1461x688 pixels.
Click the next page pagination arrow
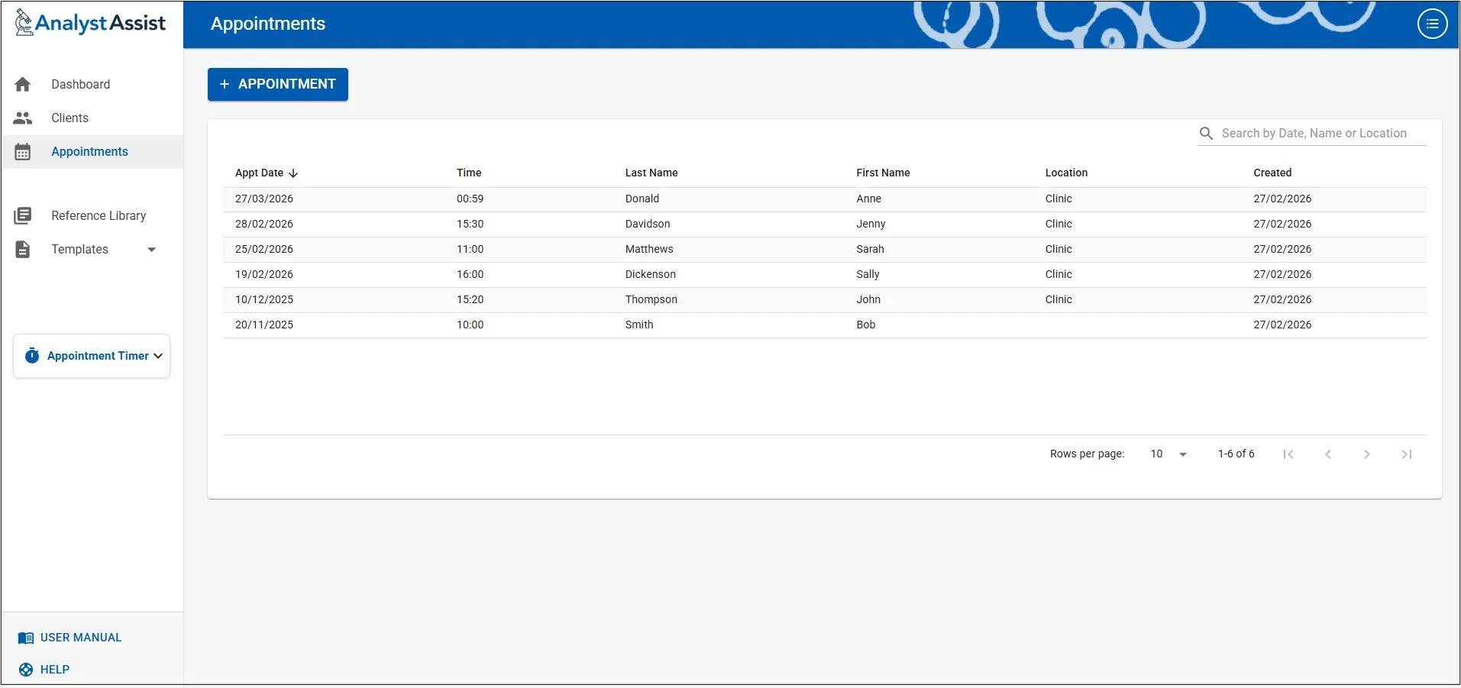[x=1366, y=454]
